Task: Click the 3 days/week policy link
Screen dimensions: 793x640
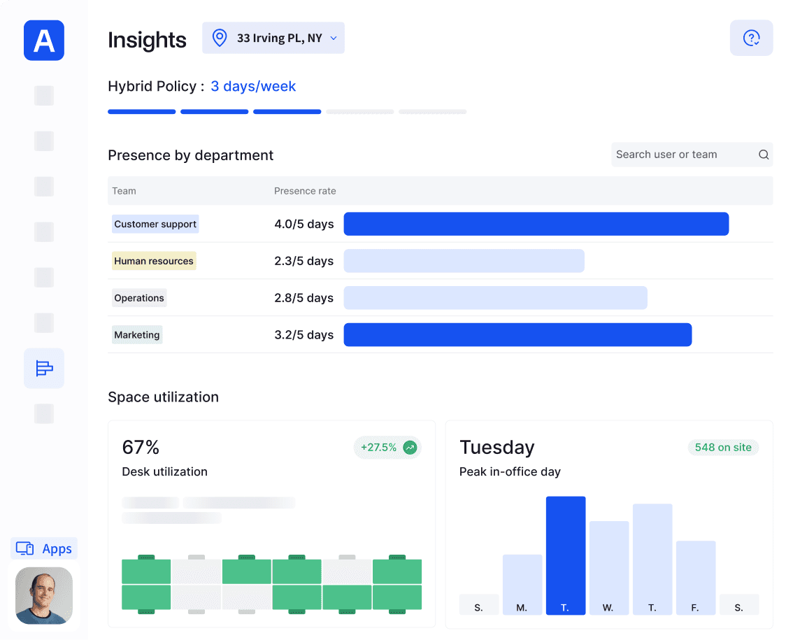Action: (253, 87)
